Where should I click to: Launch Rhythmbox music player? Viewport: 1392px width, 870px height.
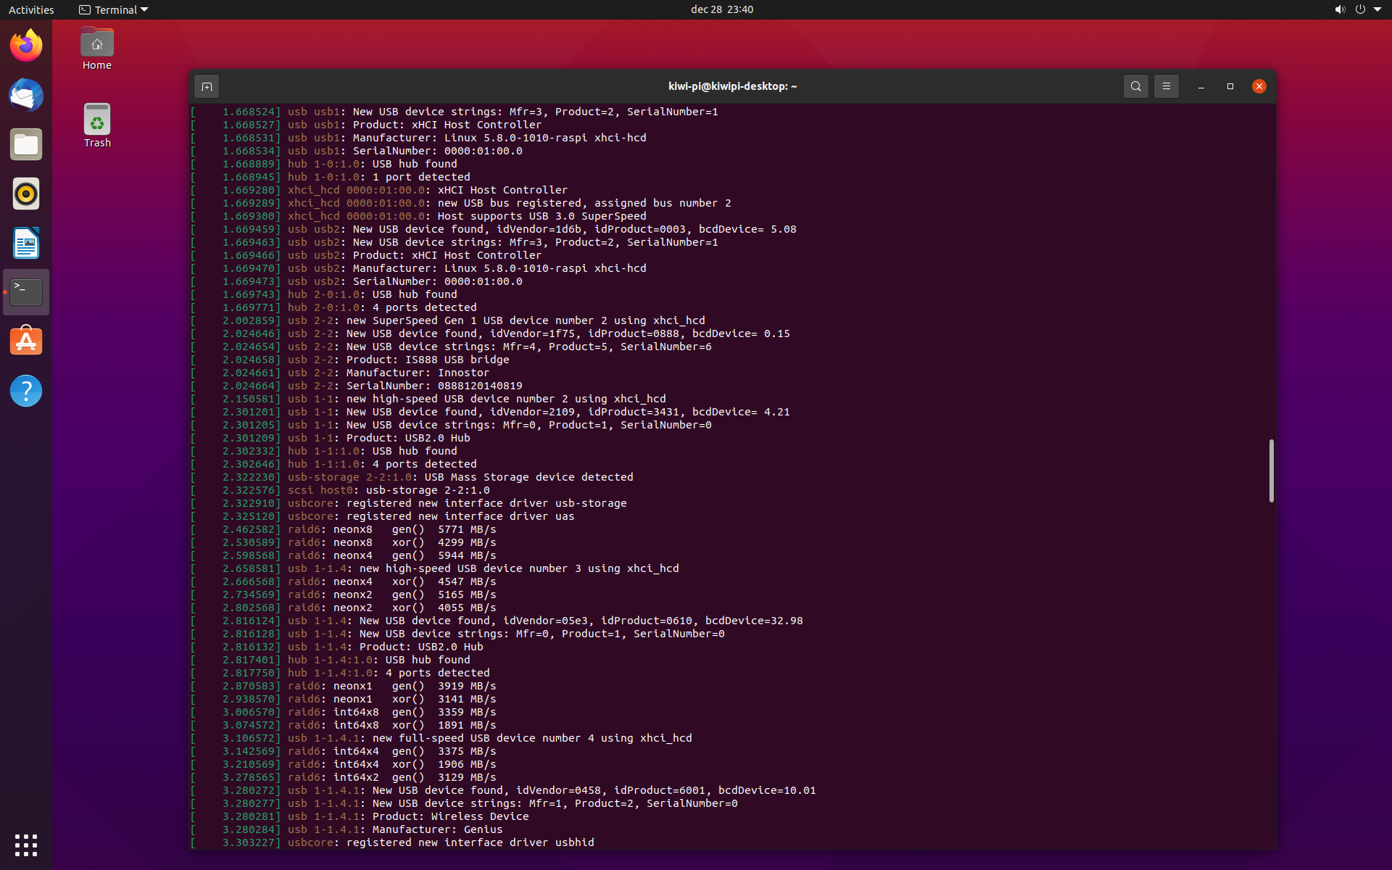click(26, 194)
